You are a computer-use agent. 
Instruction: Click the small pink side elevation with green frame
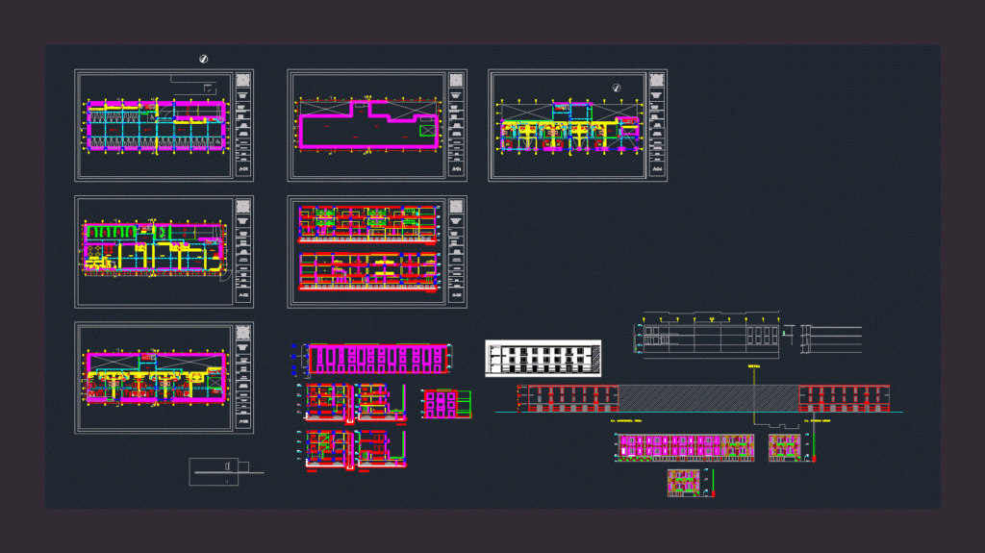coord(446,403)
